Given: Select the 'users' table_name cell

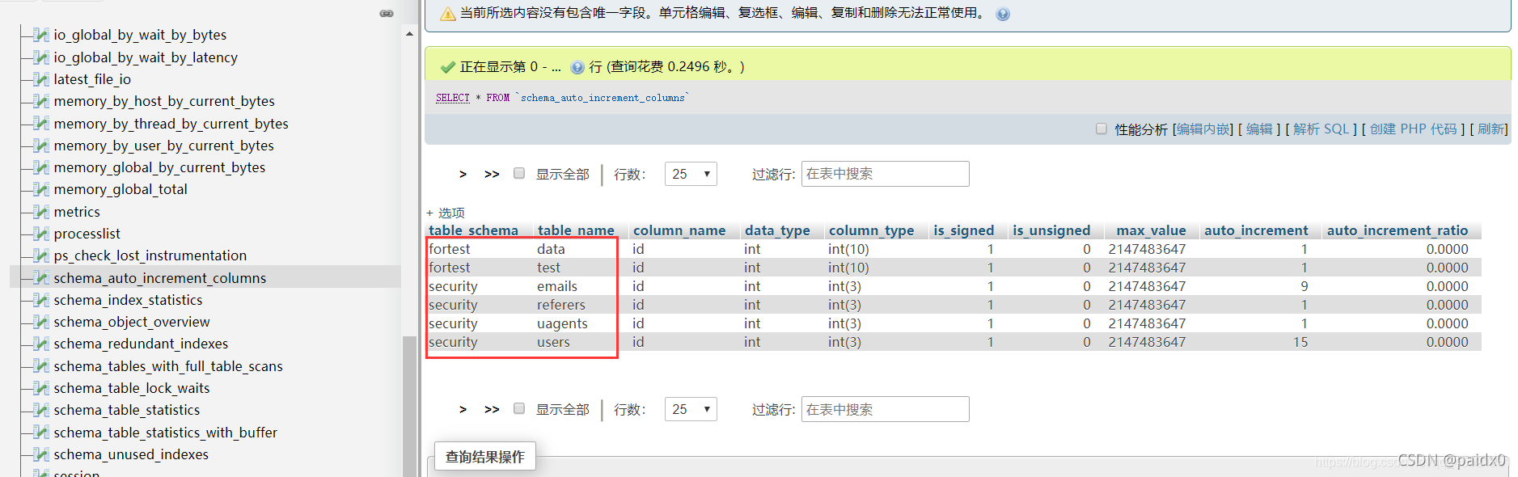Looking at the screenshot, I should (553, 342).
